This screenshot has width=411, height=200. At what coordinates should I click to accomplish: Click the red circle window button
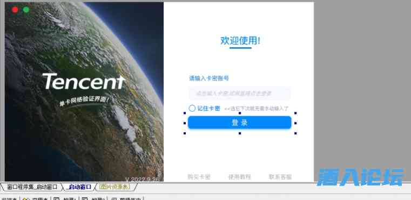click(15, 10)
